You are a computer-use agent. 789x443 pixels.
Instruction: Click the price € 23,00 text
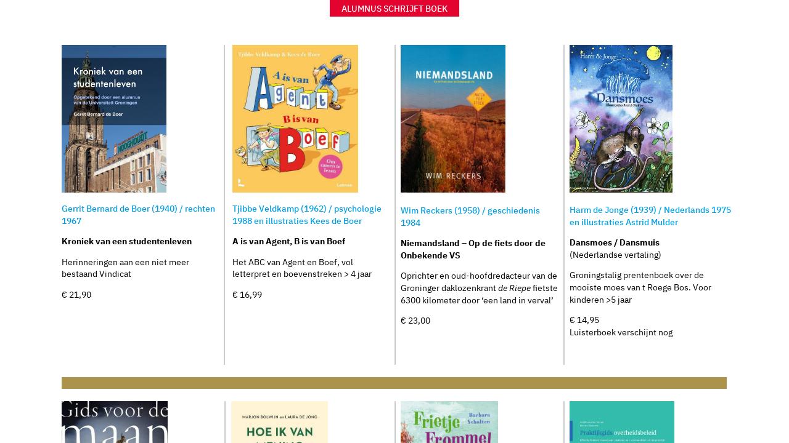point(415,321)
